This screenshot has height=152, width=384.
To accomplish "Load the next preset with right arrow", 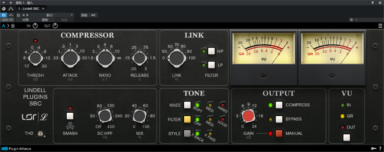I will click(x=27, y=15).
